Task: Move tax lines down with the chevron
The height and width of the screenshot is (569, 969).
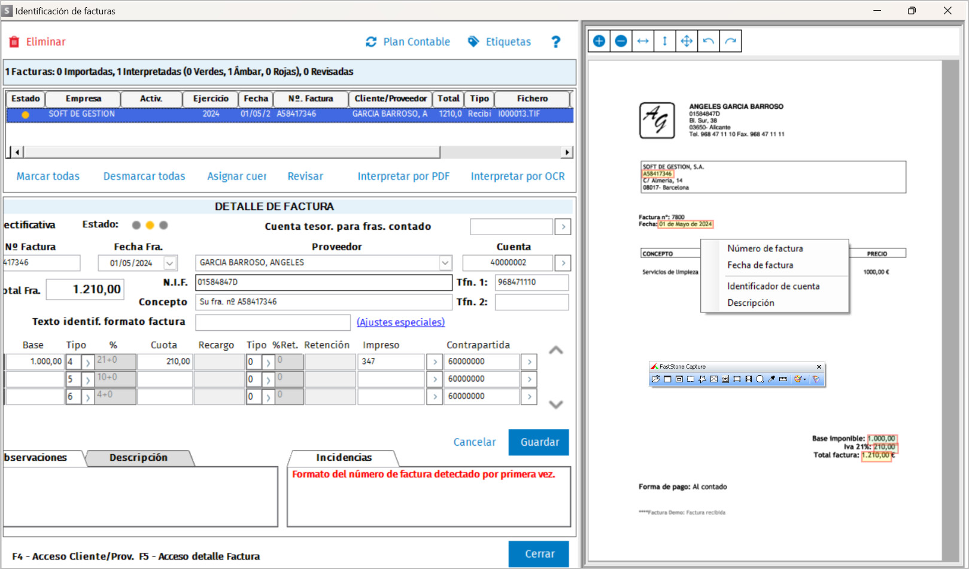Action: [x=556, y=404]
